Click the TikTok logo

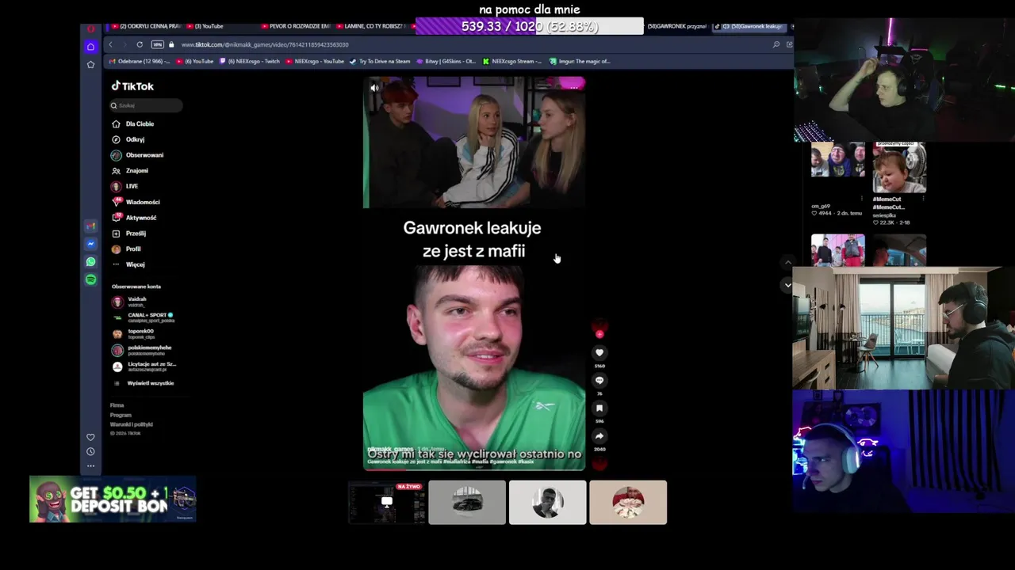(x=132, y=86)
